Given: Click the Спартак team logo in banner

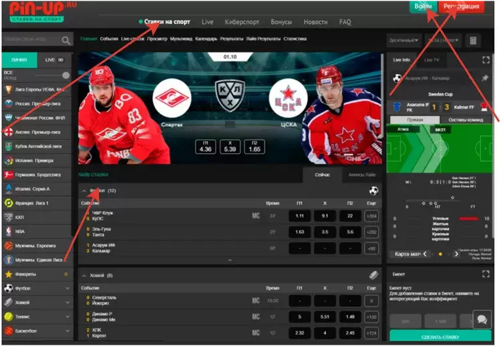Looking at the screenshot, I should pos(172,98).
